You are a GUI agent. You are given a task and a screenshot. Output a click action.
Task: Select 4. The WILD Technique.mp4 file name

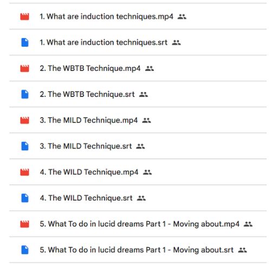point(89,172)
